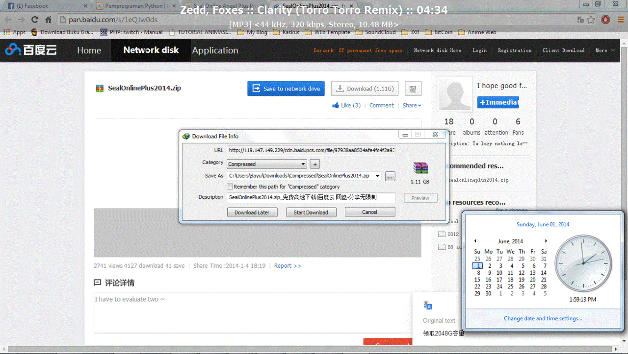Open BitCoin bookmark folder
The image size is (628, 354).
pos(438,32)
